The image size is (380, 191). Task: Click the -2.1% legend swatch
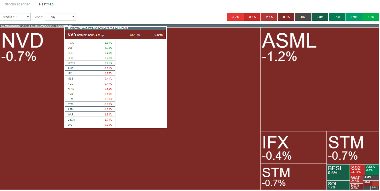[x=269, y=17]
